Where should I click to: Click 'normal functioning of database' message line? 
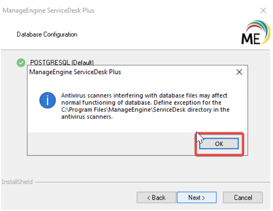pyautogui.click(x=144, y=102)
